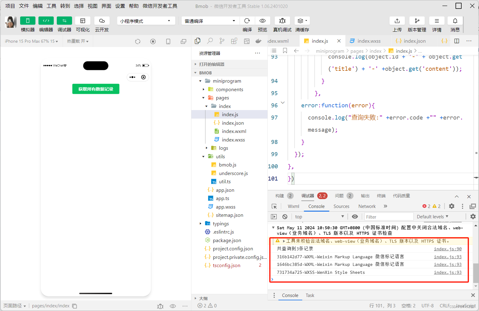The image size is (479, 311).
Task: Switch to the index.wxss editor tab
Action: (x=369, y=41)
